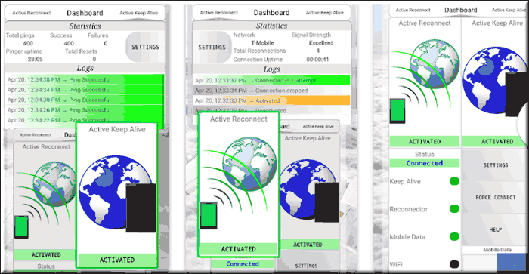Click the green phone icon in right panel
The width and height of the screenshot is (529, 274).
click(398, 111)
